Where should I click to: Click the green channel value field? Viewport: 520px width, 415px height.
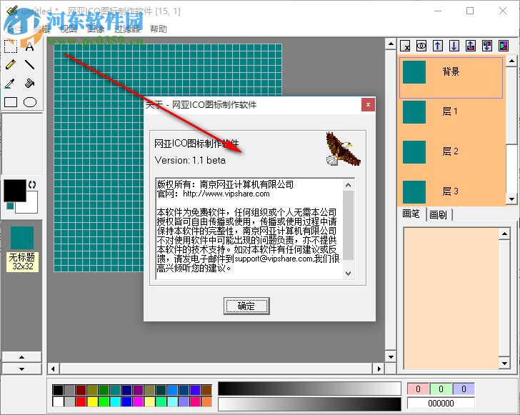point(441,389)
